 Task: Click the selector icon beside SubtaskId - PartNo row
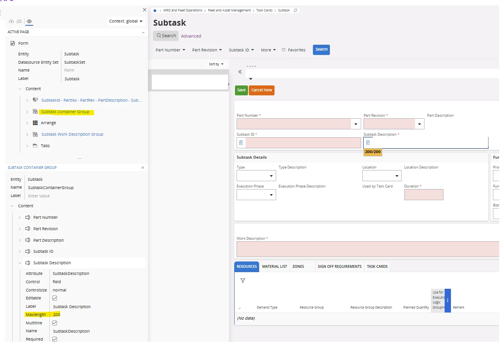[x=35, y=100]
